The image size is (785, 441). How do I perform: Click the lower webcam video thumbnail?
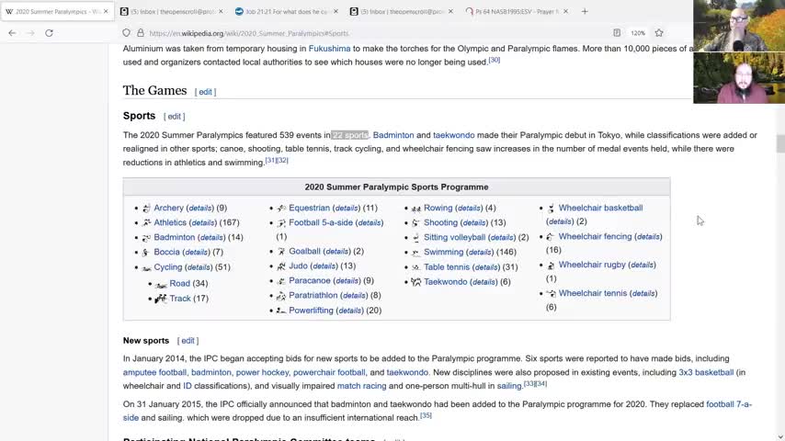(x=739, y=77)
